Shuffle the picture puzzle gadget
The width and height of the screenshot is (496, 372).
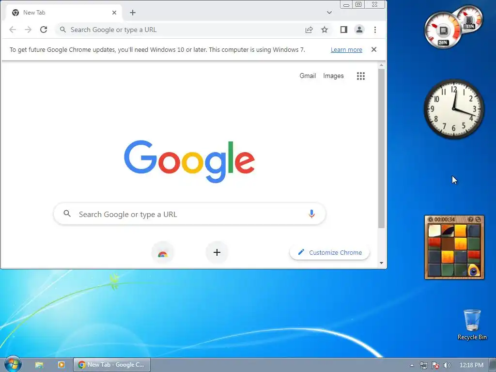(x=478, y=219)
